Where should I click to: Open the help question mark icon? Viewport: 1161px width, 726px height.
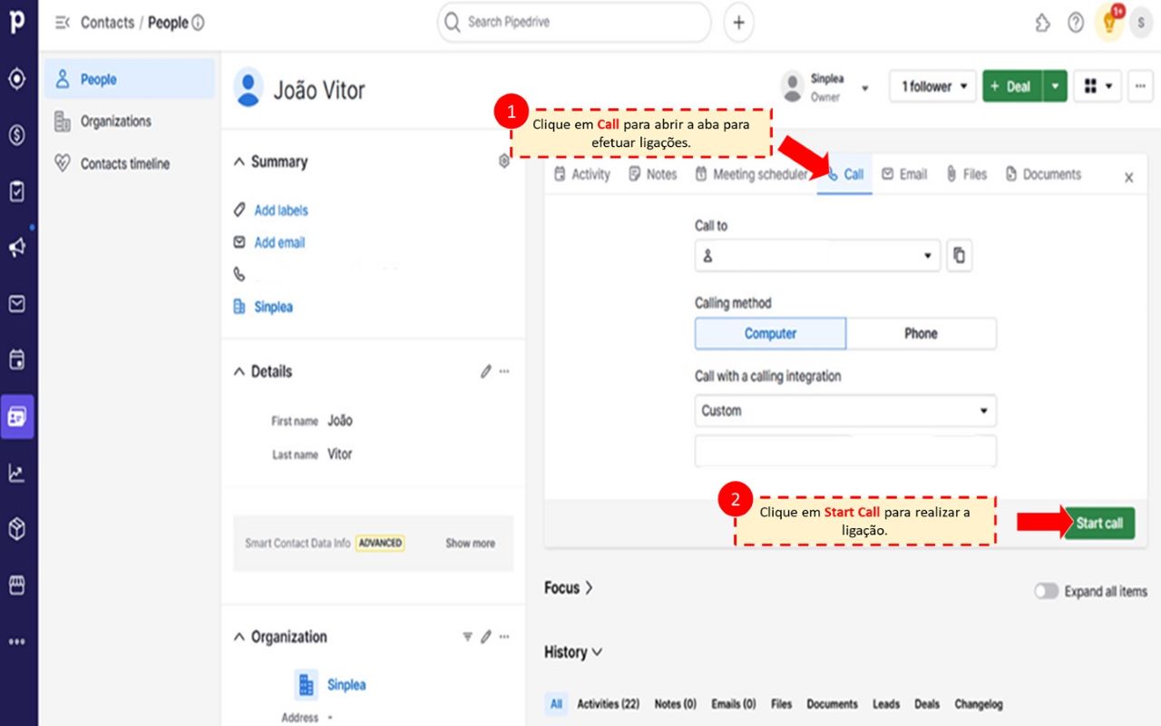coord(1076,23)
